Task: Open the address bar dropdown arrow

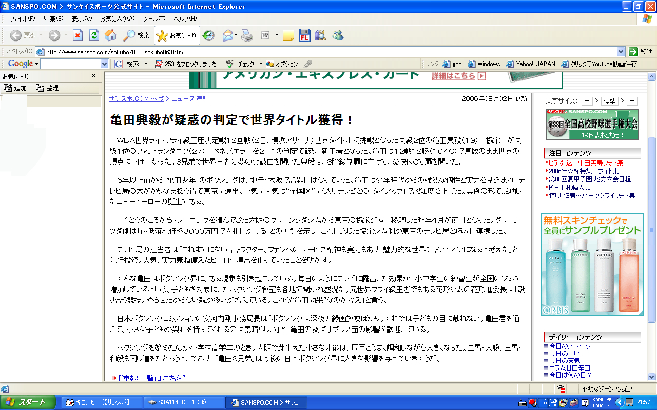Action: (x=621, y=52)
